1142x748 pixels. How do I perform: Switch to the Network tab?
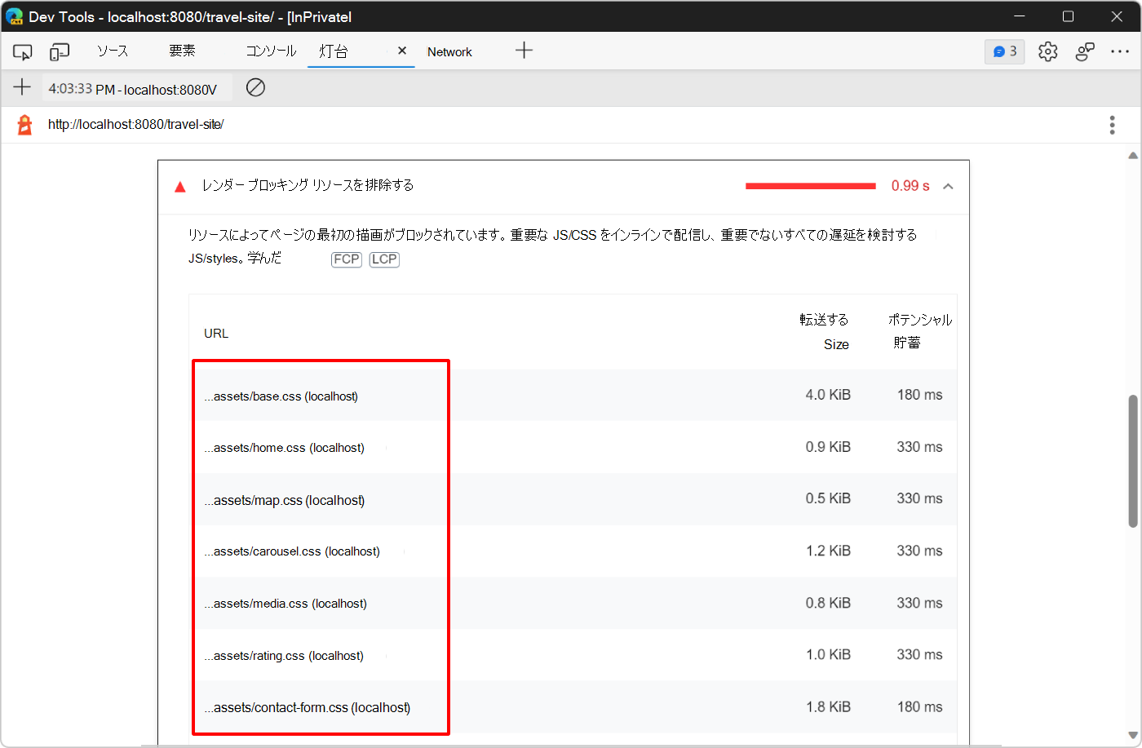point(449,51)
